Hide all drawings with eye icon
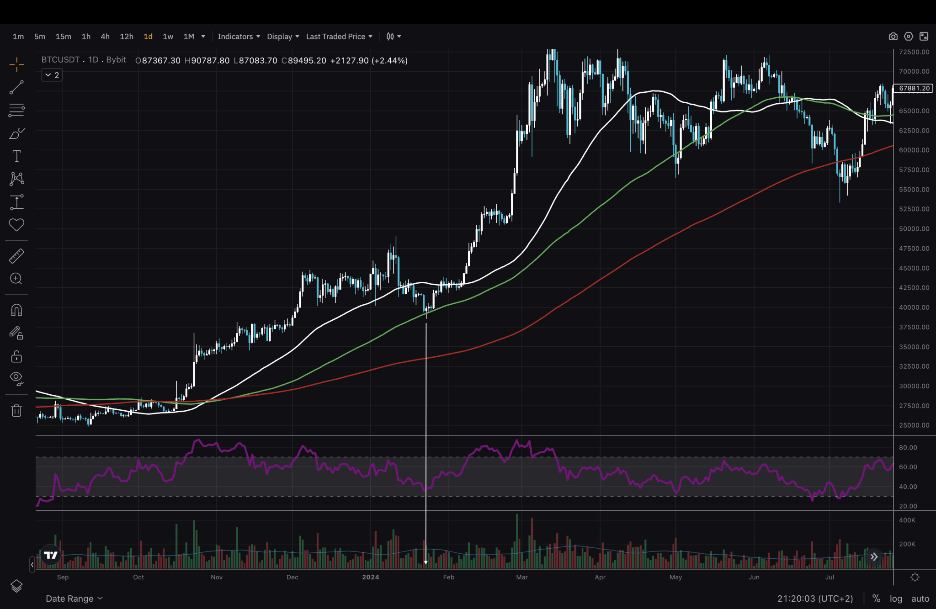This screenshot has width=936, height=609. point(16,378)
